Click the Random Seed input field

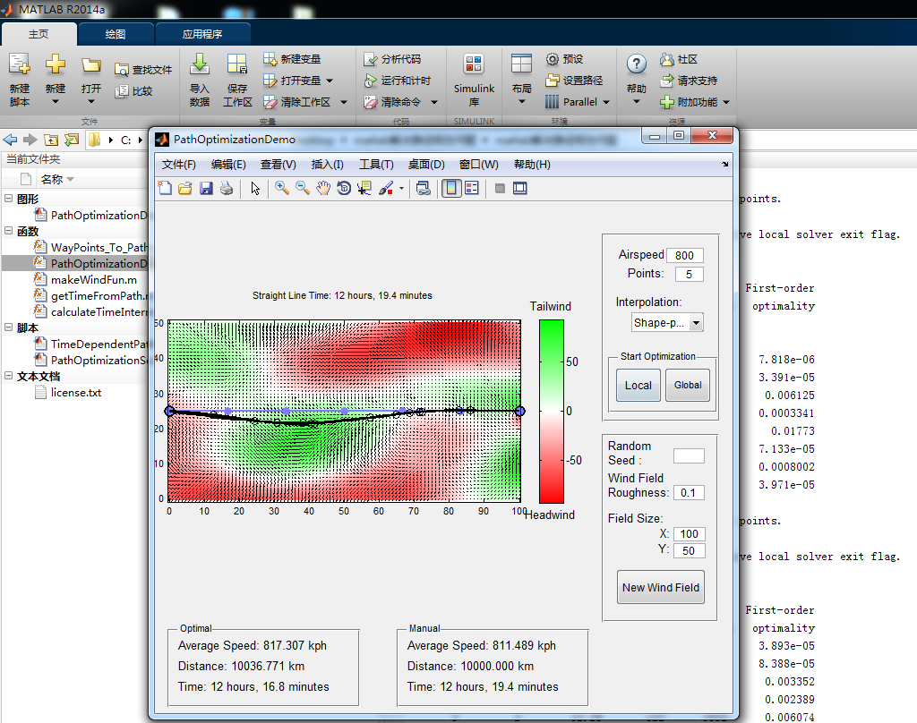(x=689, y=455)
